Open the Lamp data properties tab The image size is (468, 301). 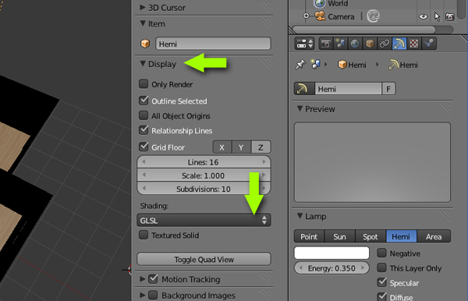tap(399, 44)
